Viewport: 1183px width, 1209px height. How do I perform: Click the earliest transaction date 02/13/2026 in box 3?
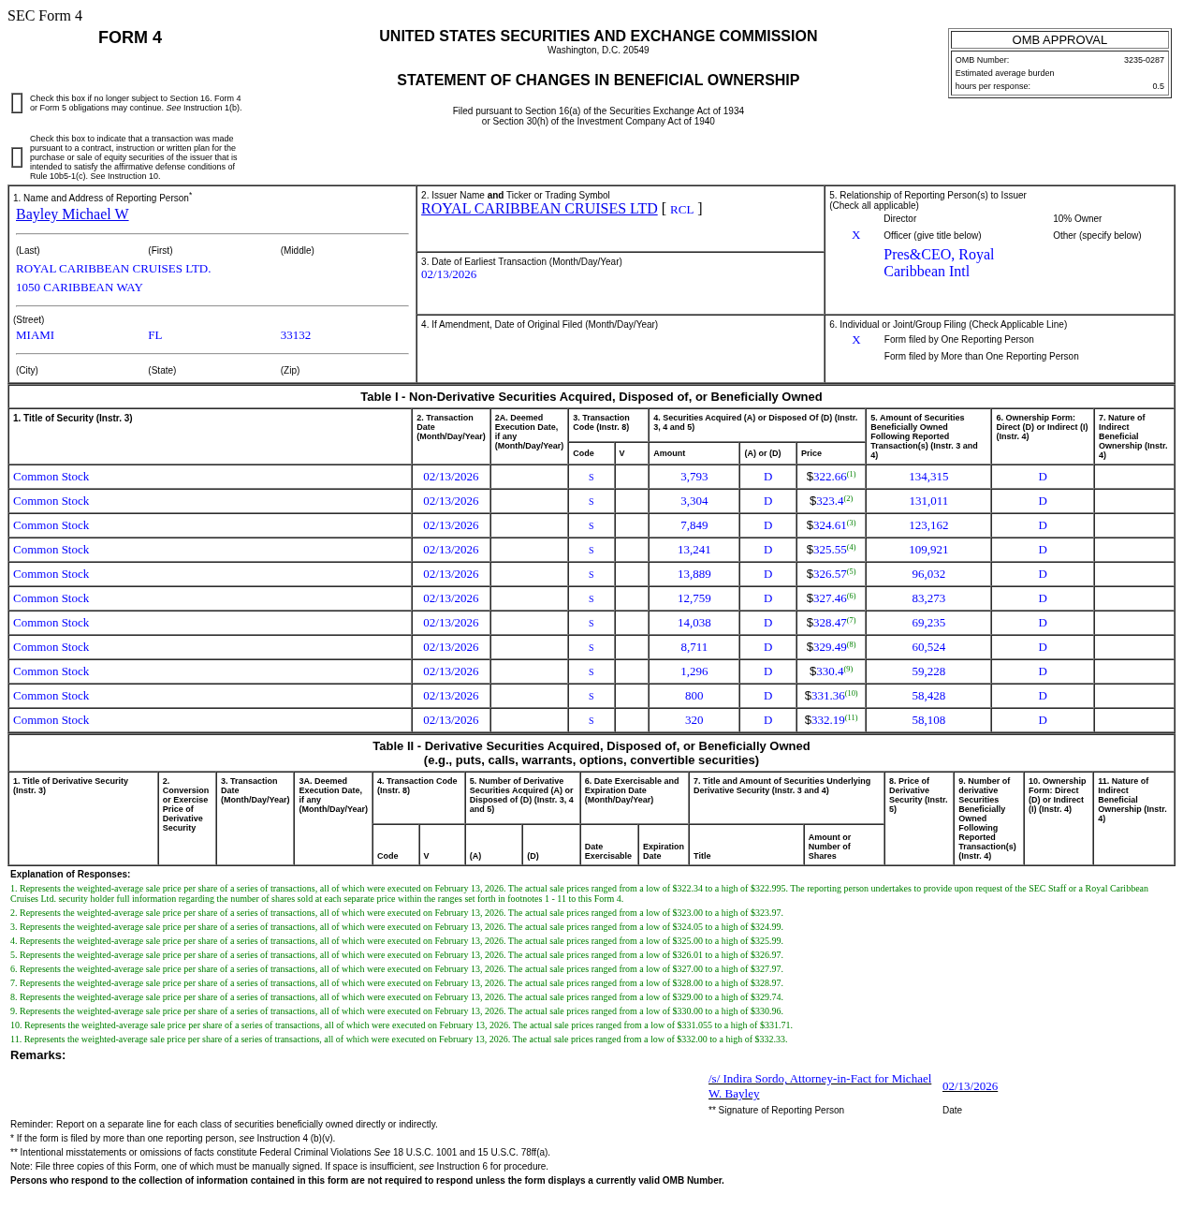448,274
